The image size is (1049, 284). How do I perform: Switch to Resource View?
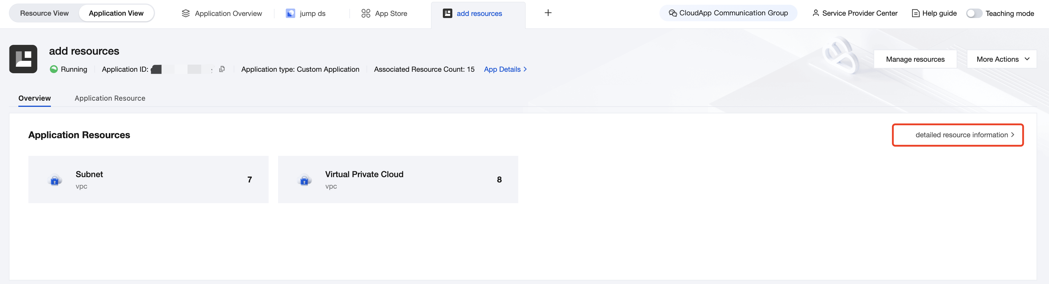pyautogui.click(x=44, y=13)
